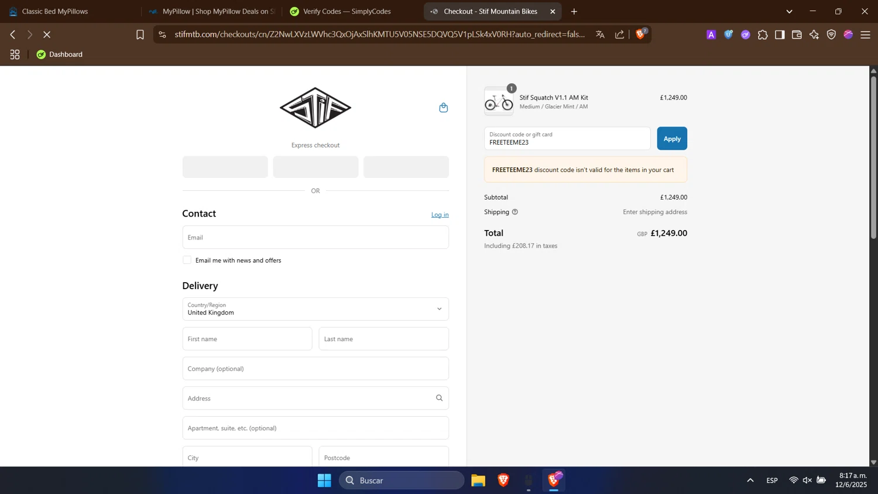Toggle the browser sidebar panel
The height and width of the screenshot is (494, 878).
pyautogui.click(x=780, y=35)
